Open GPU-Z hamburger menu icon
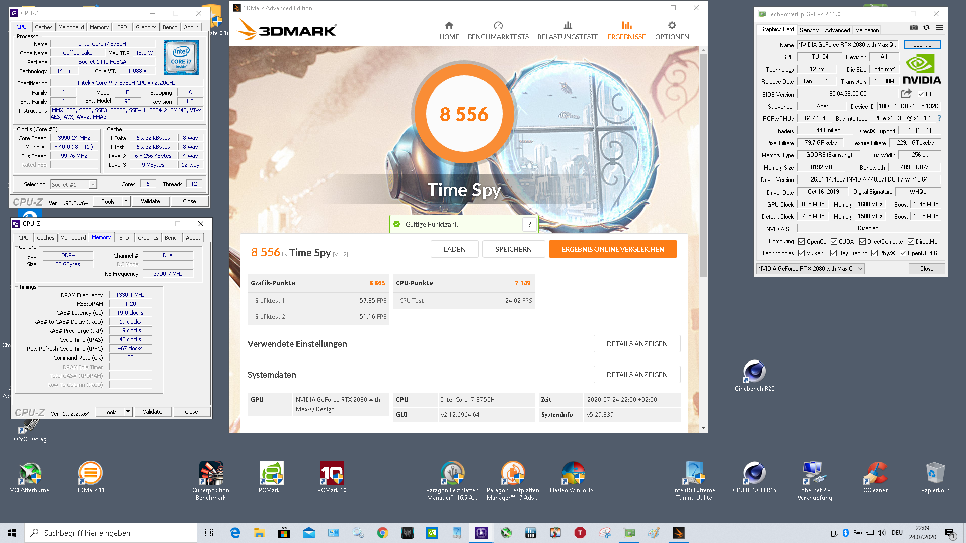966x543 pixels. [939, 27]
